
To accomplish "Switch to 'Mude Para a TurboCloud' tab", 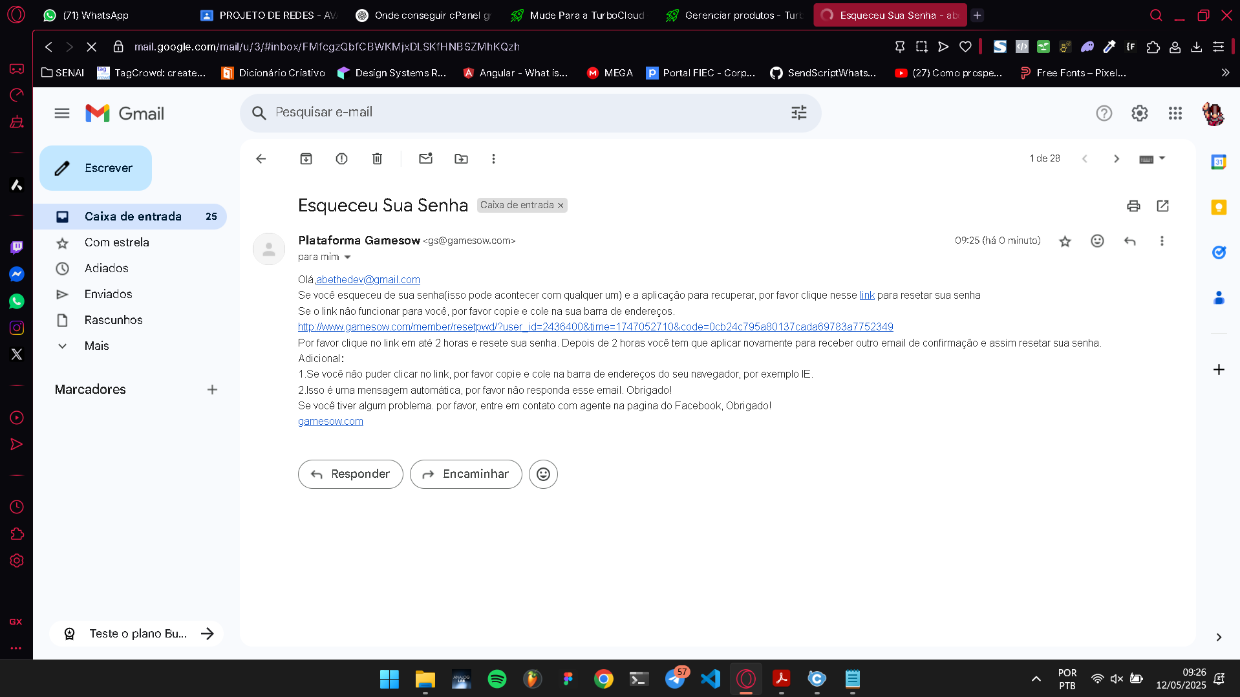I will 579,15.
